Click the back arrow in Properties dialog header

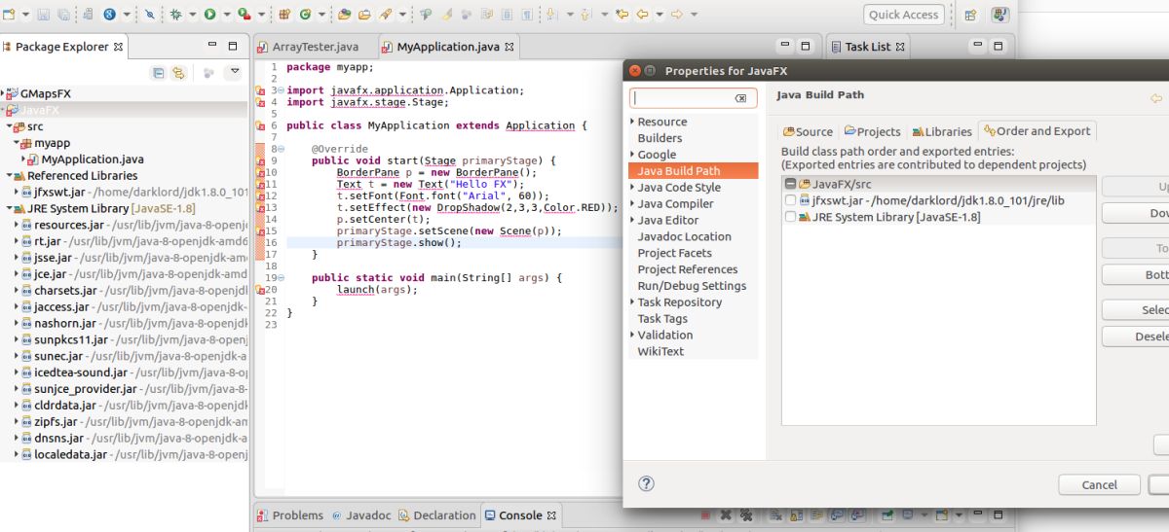1156,97
